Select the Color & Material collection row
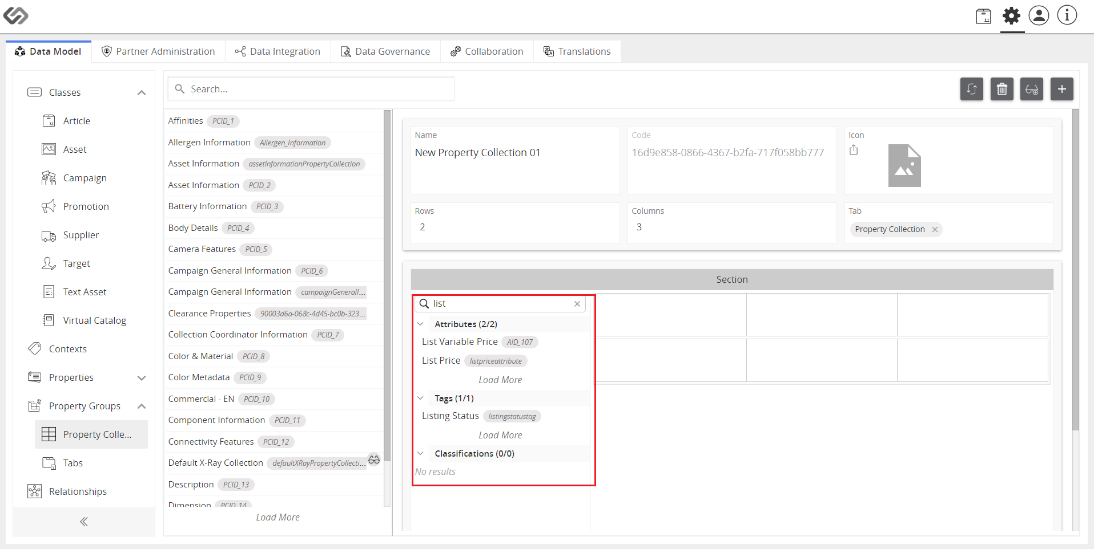The height and width of the screenshot is (549, 1094). pyautogui.click(x=274, y=356)
